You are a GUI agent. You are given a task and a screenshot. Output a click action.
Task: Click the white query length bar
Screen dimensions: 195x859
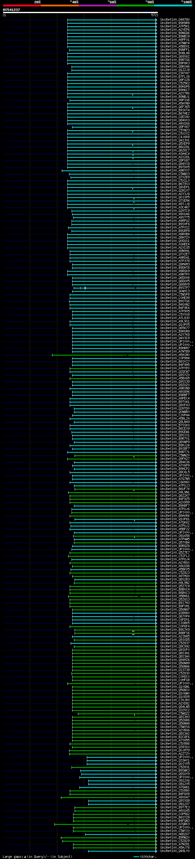click(x=80, y=12)
